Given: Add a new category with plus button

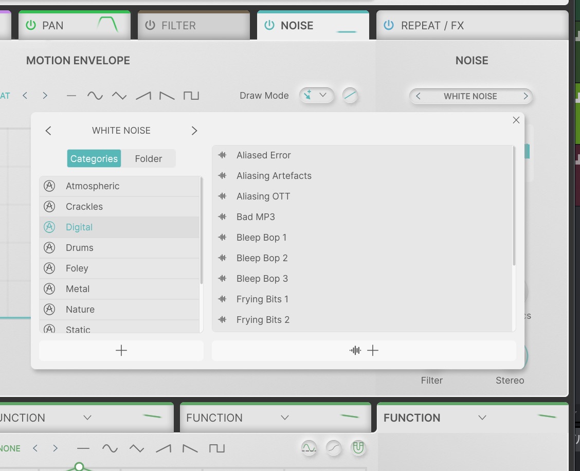Looking at the screenshot, I should tap(121, 351).
